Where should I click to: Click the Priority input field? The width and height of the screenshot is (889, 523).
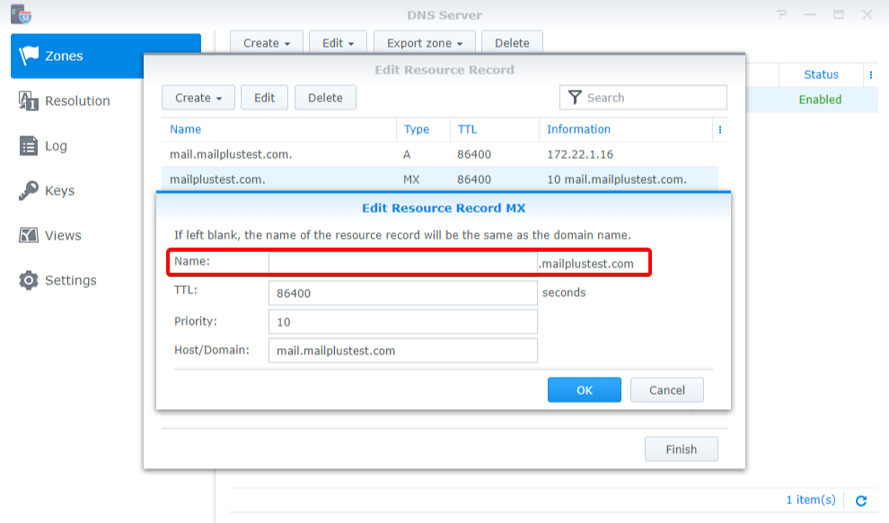pyautogui.click(x=402, y=320)
